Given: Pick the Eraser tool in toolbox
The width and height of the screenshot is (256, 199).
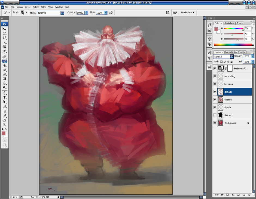Looking at the screenshot, I should [x=4, y=74].
